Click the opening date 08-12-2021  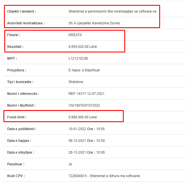(77, 140)
